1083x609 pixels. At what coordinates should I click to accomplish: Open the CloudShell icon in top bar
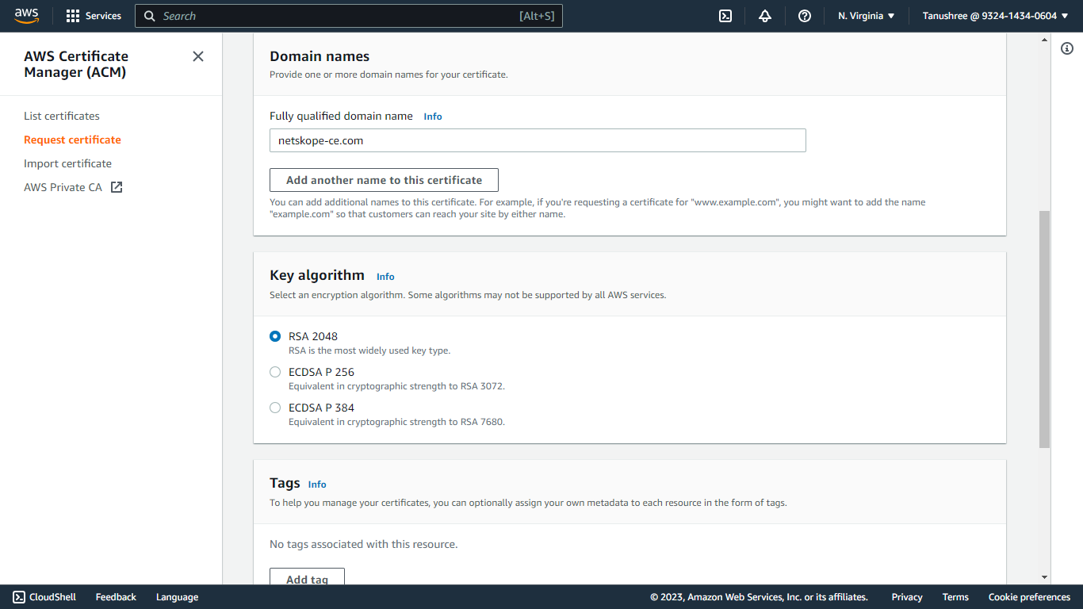(725, 16)
